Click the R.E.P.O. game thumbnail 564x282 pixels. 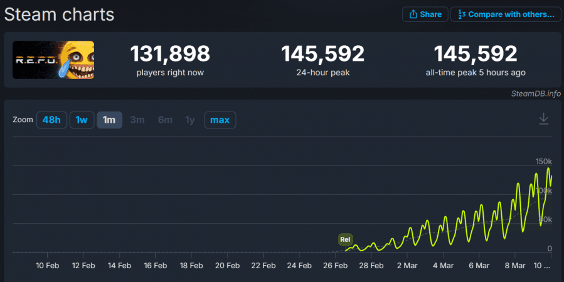point(53,60)
